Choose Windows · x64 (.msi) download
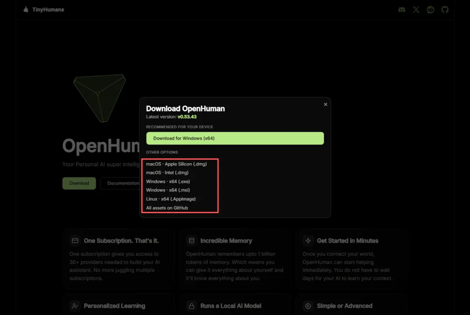Viewport: 470px width, 315px height. click(x=168, y=190)
